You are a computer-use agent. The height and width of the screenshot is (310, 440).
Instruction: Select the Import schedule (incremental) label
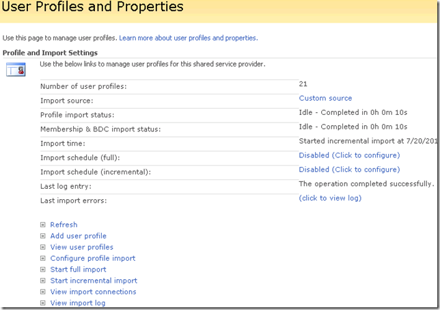click(96, 172)
